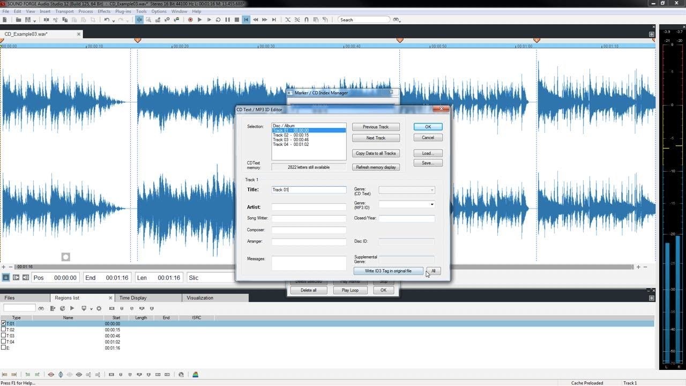686x386 pixels.
Task: Click the orange CD track marker at 00:00:15
Action: pos(137,40)
